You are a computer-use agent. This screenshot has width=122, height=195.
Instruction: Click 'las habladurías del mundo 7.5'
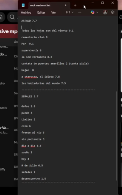coord(43,83)
